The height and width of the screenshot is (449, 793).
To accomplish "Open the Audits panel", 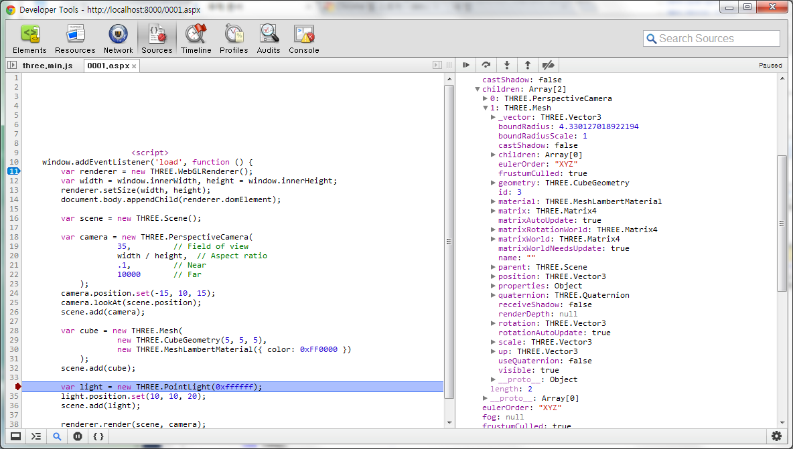I will (x=268, y=39).
